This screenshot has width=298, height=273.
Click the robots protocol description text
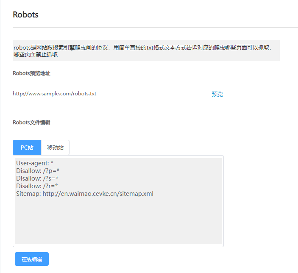coord(142,51)
